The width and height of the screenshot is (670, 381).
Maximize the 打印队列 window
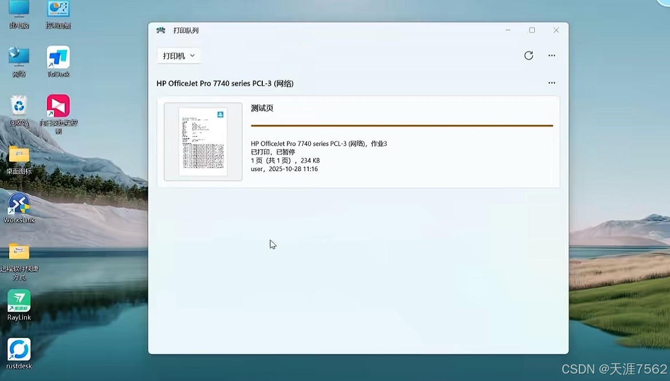pyautogui.click(x=532, y=30)
